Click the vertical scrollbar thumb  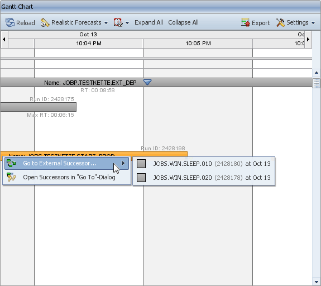317,83
